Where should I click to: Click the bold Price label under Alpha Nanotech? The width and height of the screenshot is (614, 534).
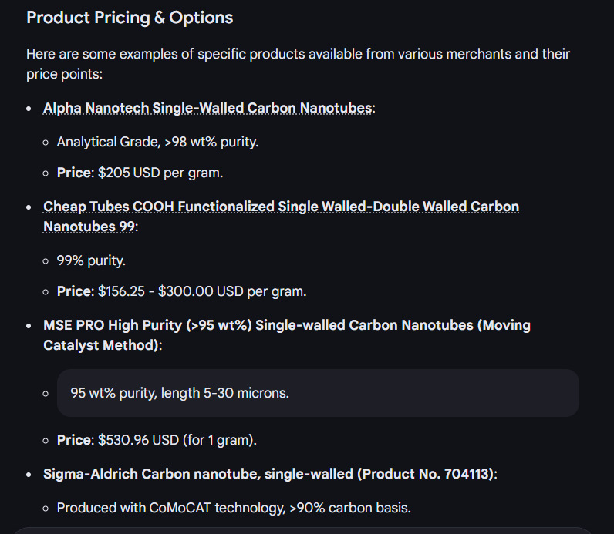[x=74, y=173]
